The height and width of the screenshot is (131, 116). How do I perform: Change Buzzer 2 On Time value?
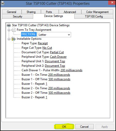click(59, 88)
